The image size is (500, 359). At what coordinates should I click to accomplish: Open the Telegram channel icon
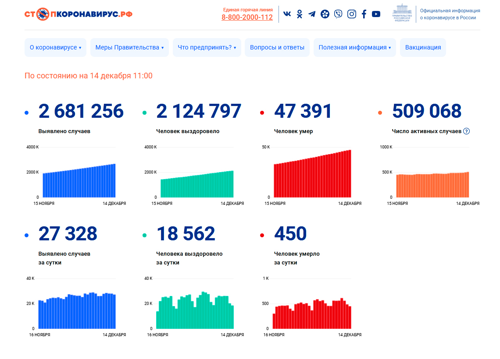(x=312, y=14)
